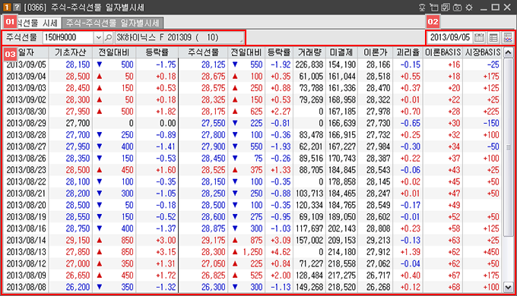Screen dimensions: 517x296
Task: Click the 거래량 column header
Action: pos(309,52)
